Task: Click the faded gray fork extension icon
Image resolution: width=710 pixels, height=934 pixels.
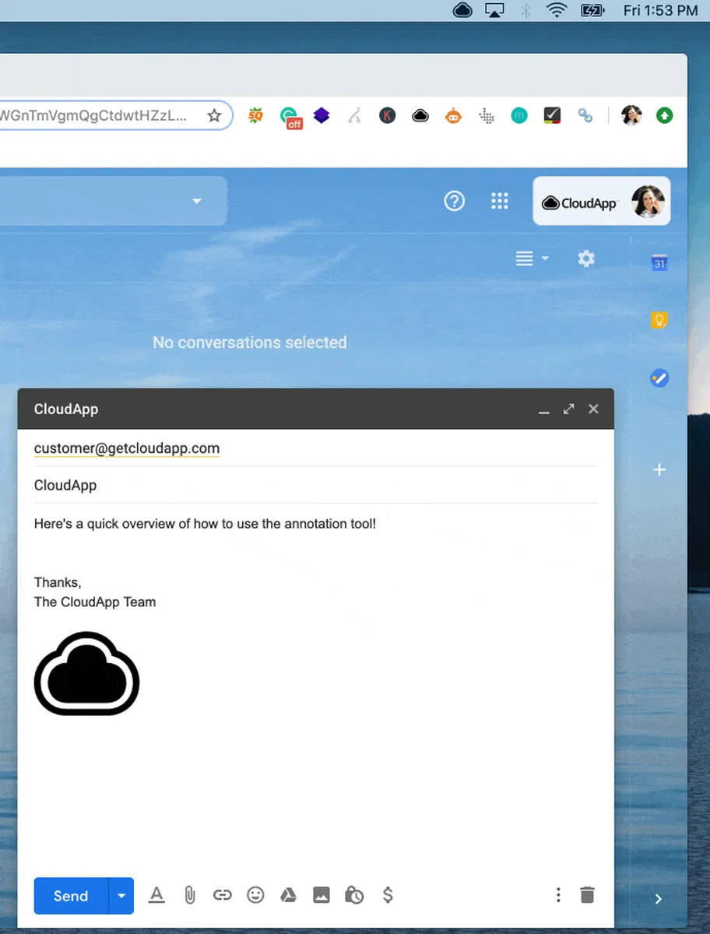Action: (355, 116)
